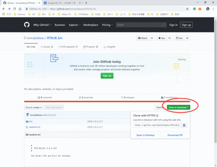Reload the page with refresh icon

[x=15, y=9]
